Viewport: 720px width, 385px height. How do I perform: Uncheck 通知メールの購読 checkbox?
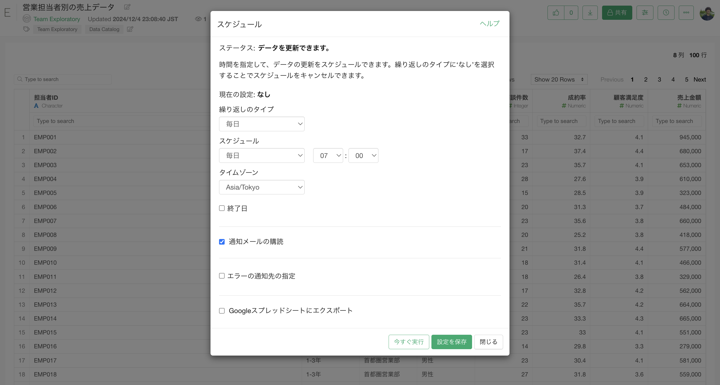pyautogui.click(x=222, y=242)
